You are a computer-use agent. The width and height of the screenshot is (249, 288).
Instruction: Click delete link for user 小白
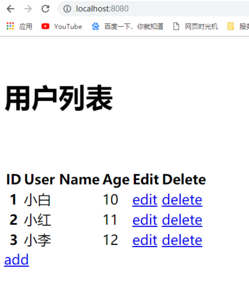(182, 200)
